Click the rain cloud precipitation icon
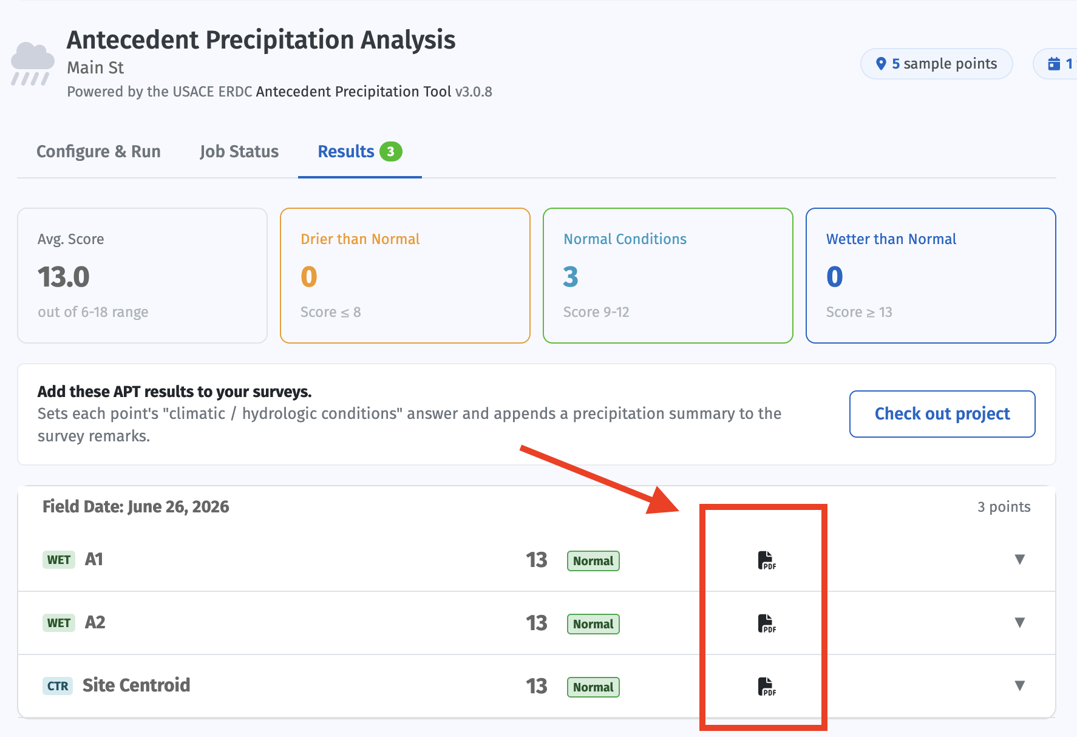The width and height of the screenshot is (1077, 737). (x=33, y=64)
